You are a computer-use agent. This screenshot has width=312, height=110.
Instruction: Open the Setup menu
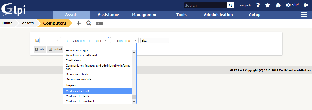(255, 15)
